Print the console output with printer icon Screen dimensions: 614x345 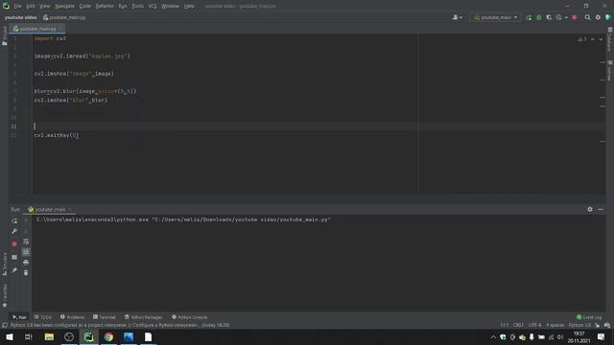[26, 262]
